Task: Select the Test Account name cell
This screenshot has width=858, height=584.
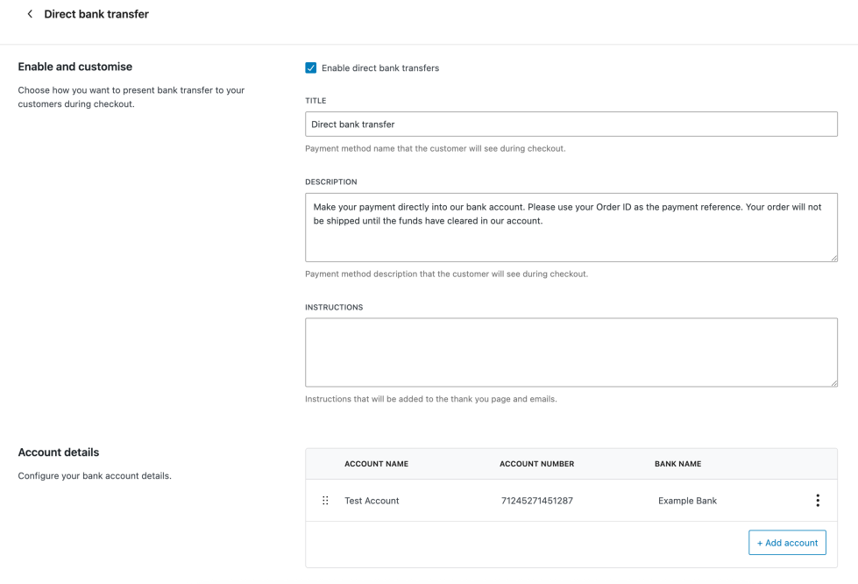Action: (372, 501)
